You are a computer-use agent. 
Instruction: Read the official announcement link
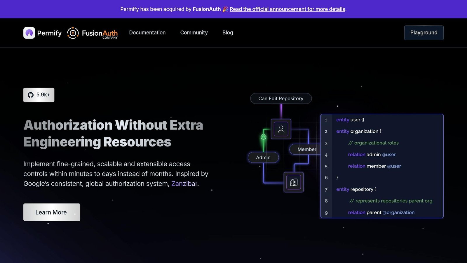pyautogui.click(x=287, y=9)
